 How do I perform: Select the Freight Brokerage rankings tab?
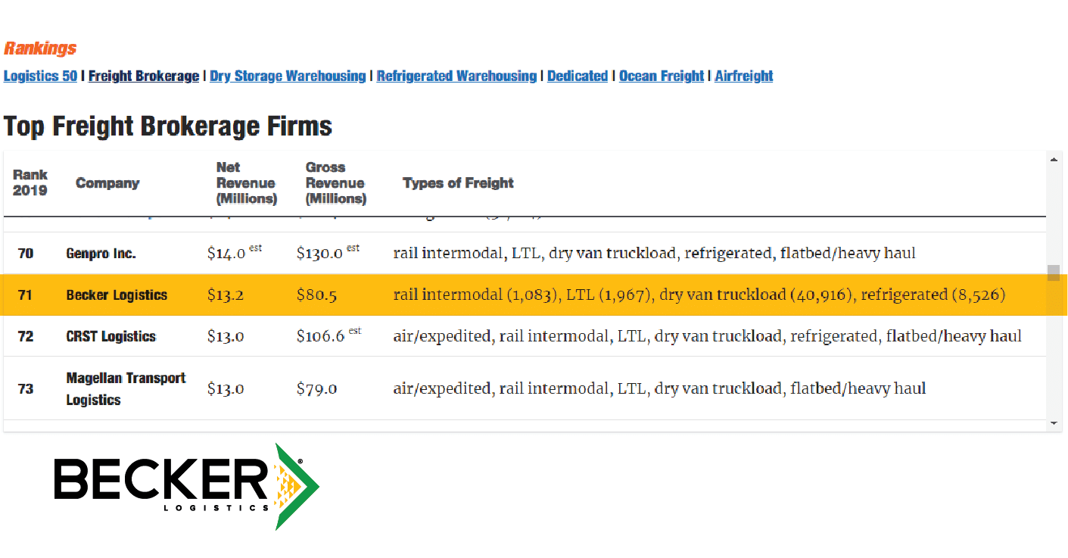[144, 76]
